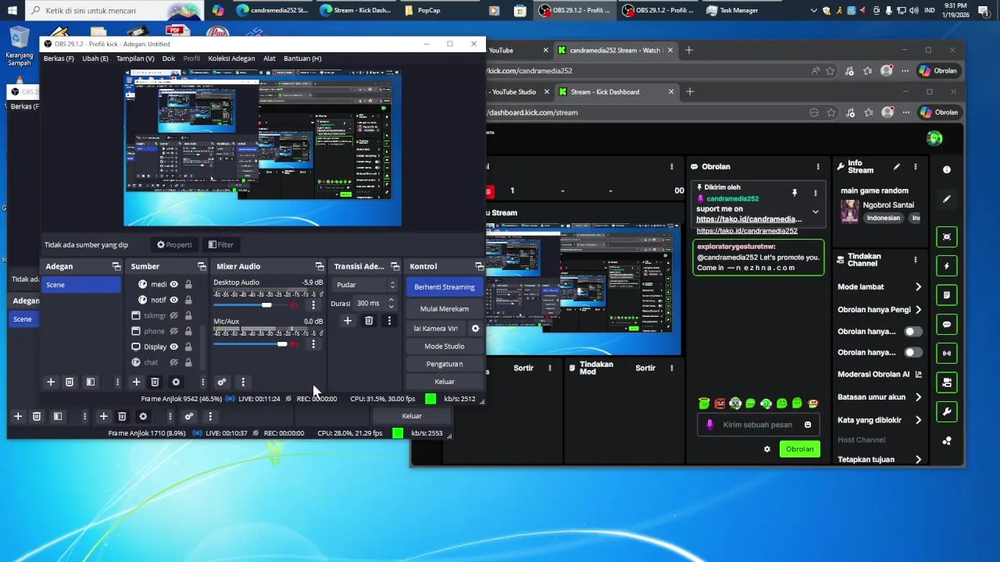Open advanced audio properties gears in front OBS mixer
Screen dimensions: 1000x562
pyautogui.click(x=222, y=382)
